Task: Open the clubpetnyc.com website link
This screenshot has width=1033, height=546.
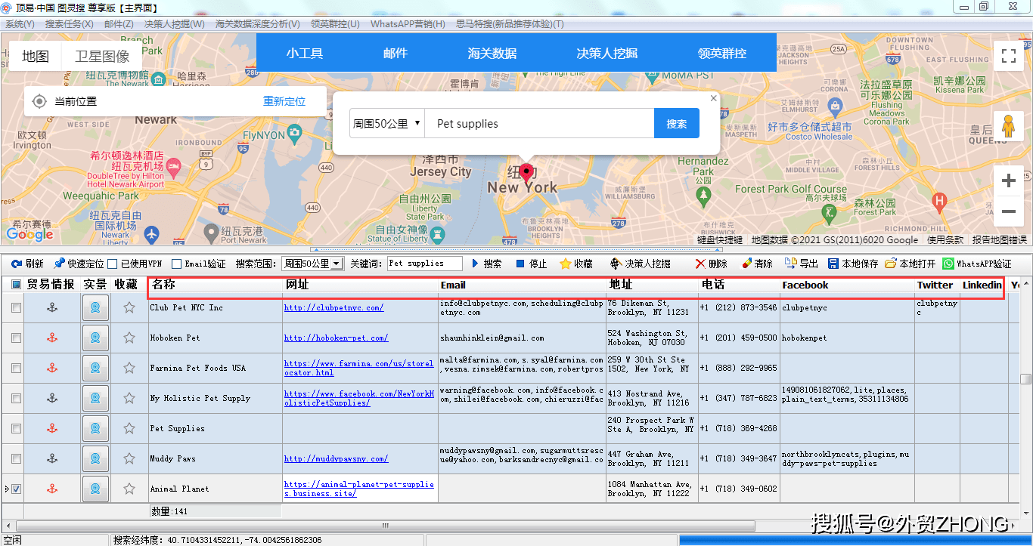Action: 333,307
